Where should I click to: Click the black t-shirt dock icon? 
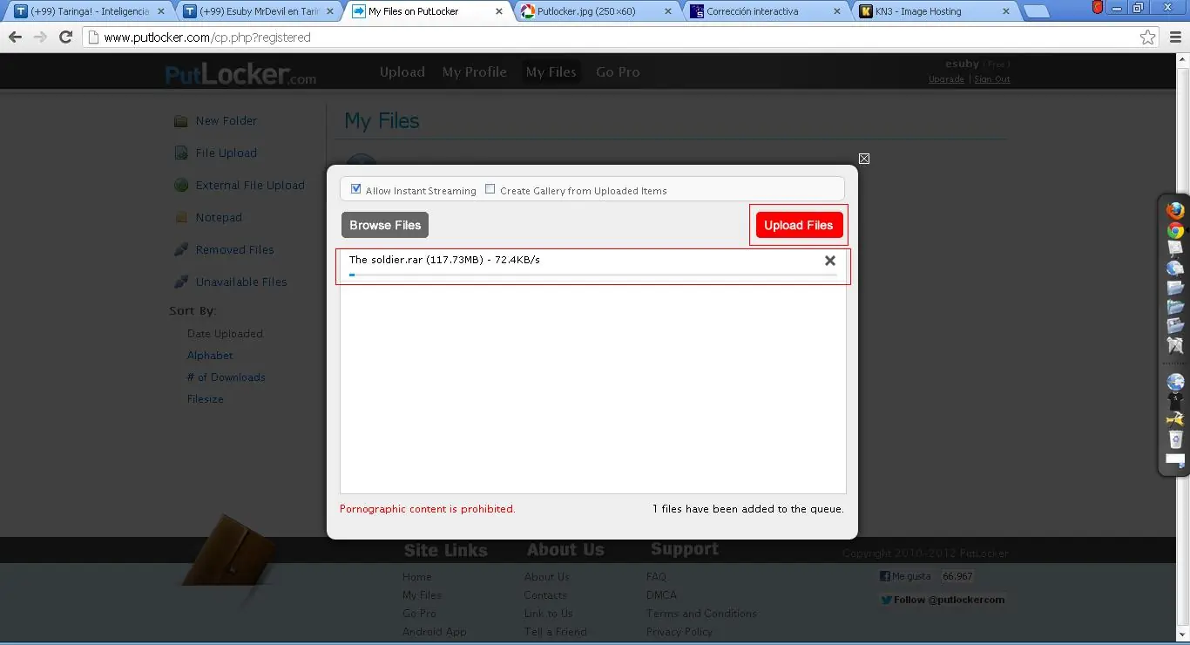1175,402
